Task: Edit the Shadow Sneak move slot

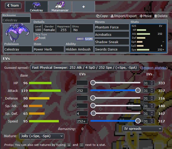Action: point(112,42)
